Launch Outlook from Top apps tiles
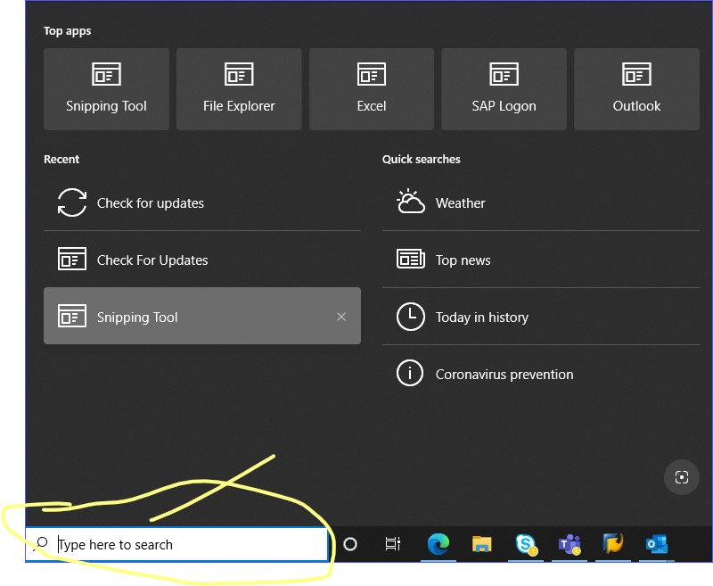713x586 pixels. (636, 89)
